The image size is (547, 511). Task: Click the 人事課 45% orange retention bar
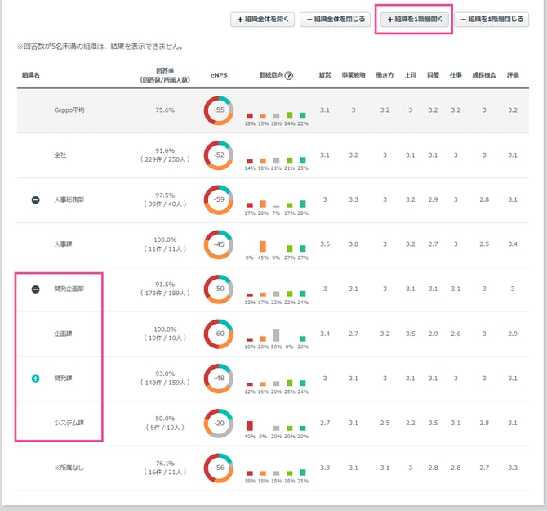(x=263, y=247)
